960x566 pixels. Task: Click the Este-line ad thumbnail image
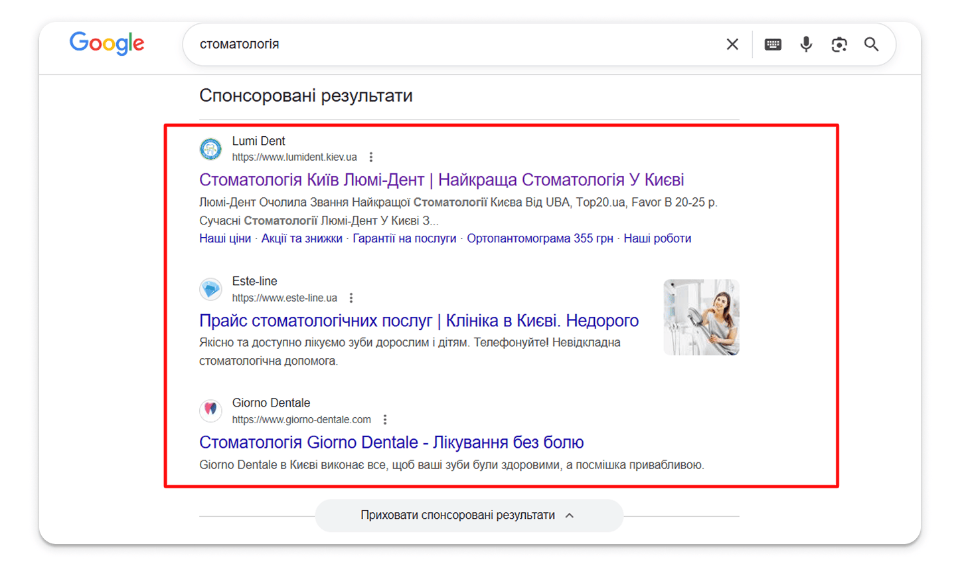tap(701, 318)
